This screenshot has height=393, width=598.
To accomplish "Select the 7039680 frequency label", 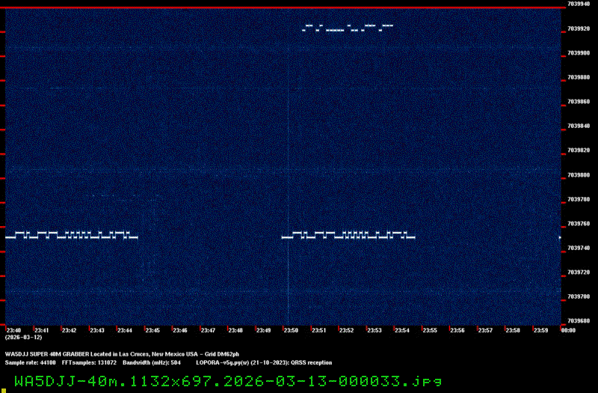I will [x=579, y=321].
